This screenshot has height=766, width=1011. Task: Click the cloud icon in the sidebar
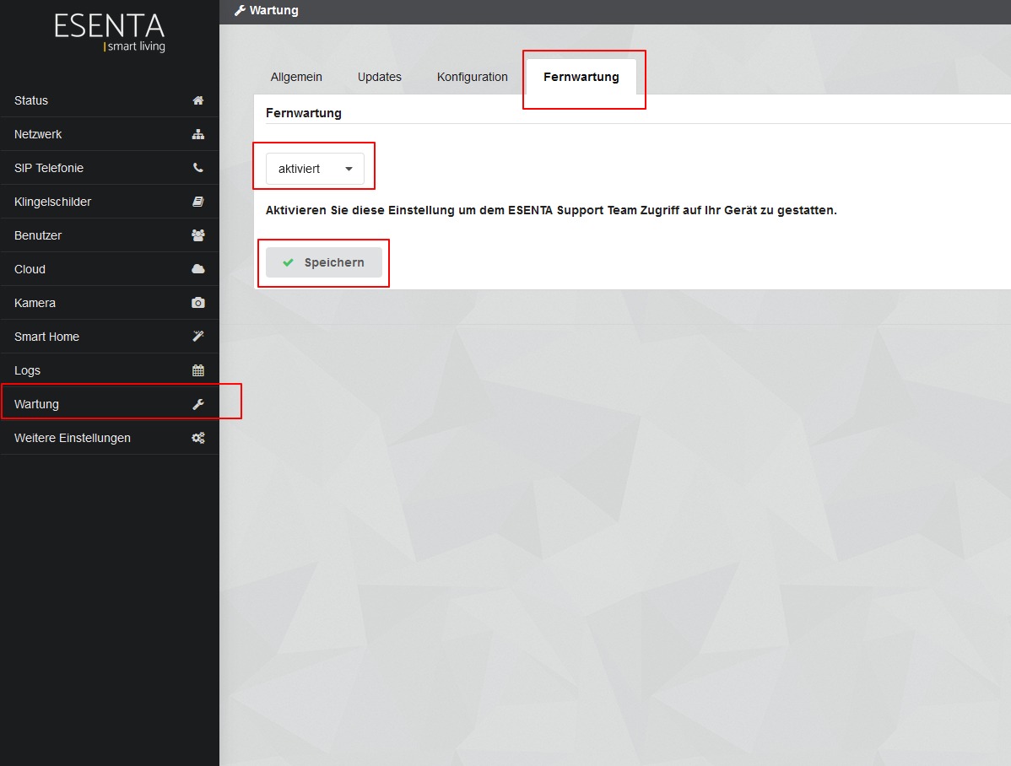point(198,269)
